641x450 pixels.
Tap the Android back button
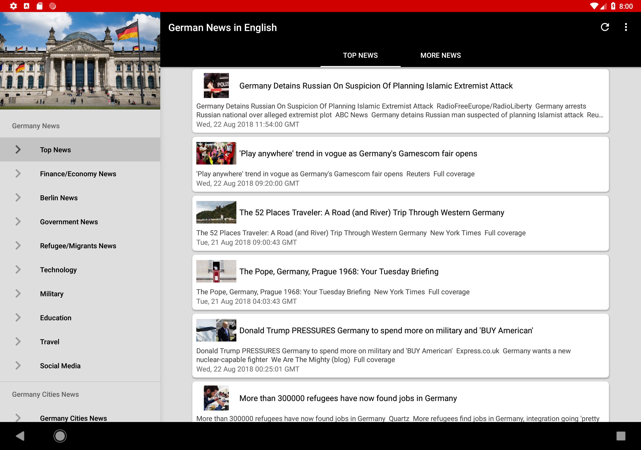[x=20, y=436]
